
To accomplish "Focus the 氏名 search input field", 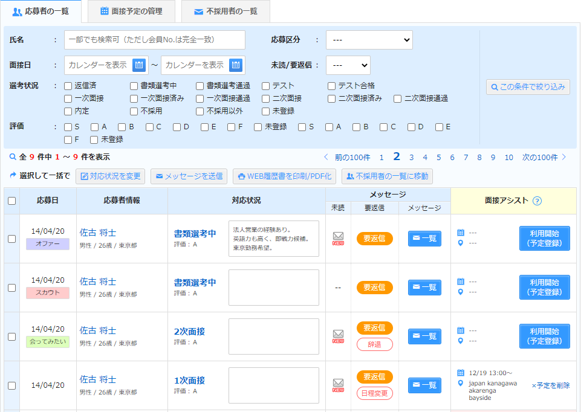I will click(x=155, y=40).
